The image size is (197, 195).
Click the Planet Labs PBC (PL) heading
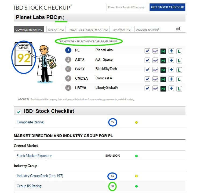[x=40, y=17]
